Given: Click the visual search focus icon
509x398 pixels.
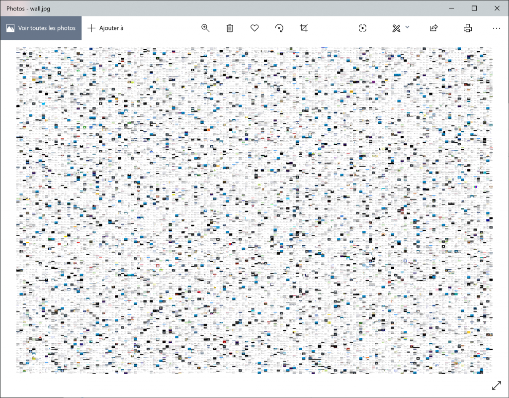Looking at the screenshot, I should point(362,28).
